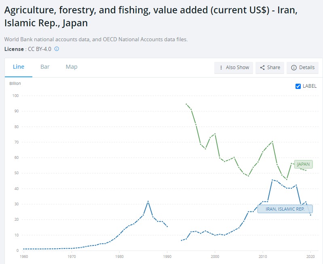Viewport: 323px width, 264px height.
Task: Click Japan's 2000 local peak point
Action: pyautogui.click(x=215, y=134)
